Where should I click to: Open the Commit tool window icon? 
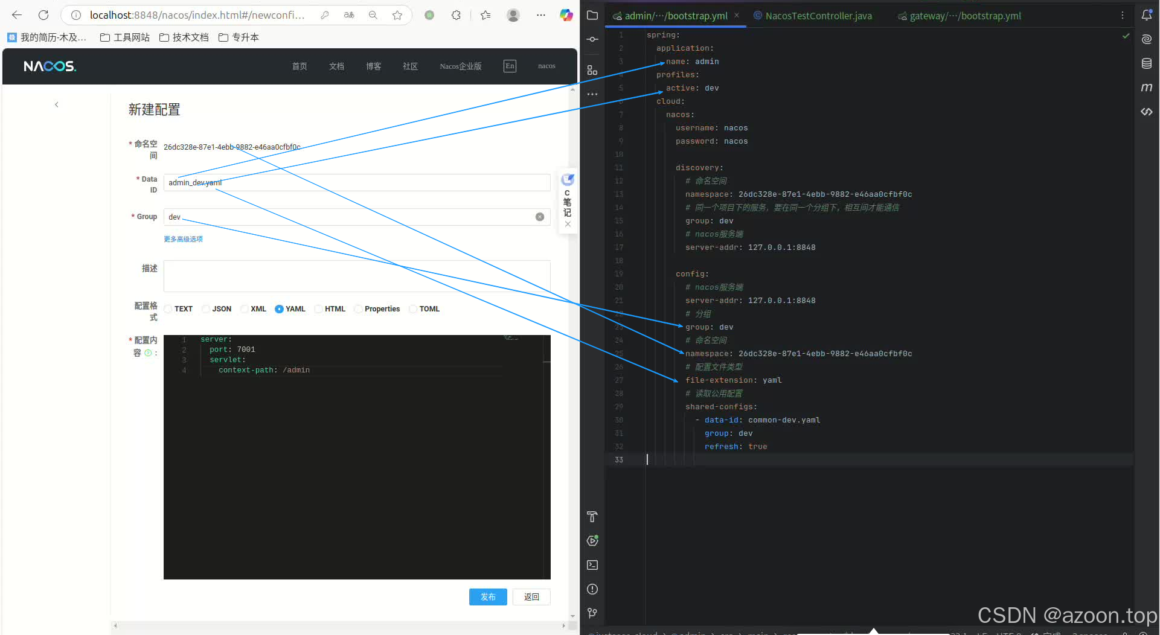click(x=592, y=39)
